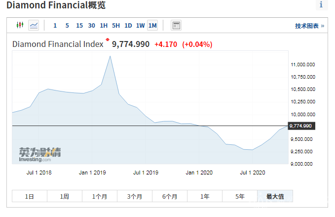Choose the 30 minute interval

91,26
